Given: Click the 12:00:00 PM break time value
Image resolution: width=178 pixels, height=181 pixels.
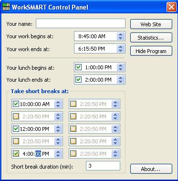Looking at the screenshot, I should click(x=34, y=129).
